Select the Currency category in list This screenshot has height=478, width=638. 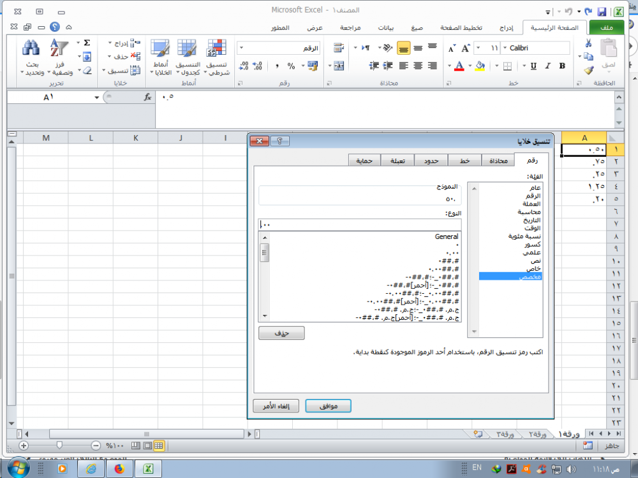531,204
